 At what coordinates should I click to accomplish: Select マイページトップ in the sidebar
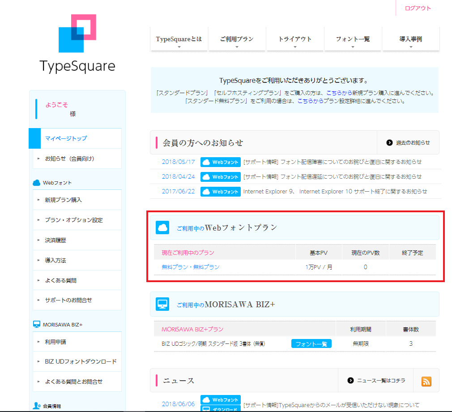point(75,138)
